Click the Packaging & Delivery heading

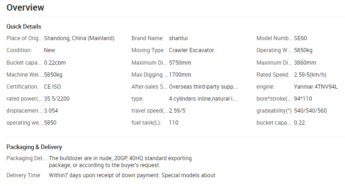(34, 147)
